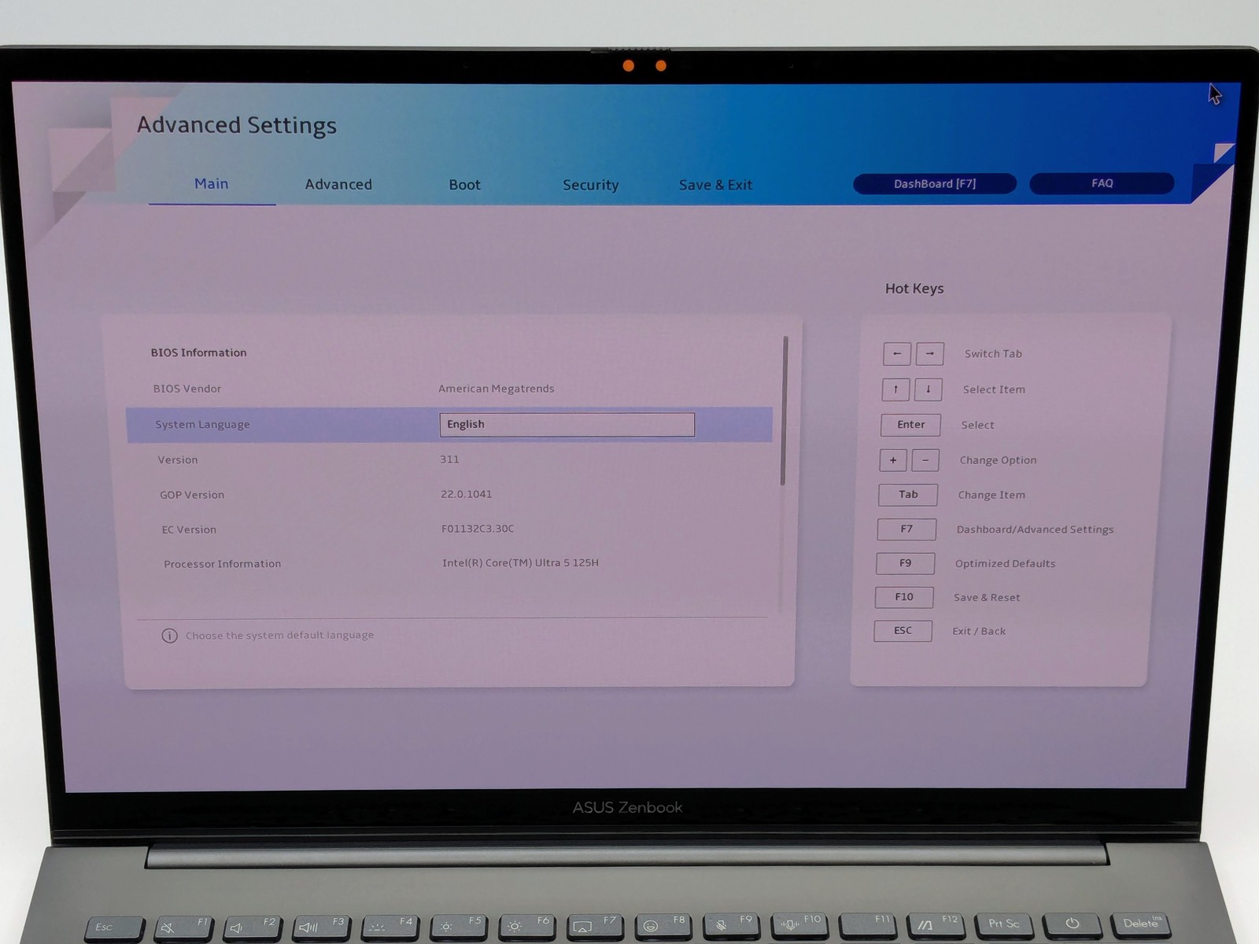The image size is (1259, 944).
Task: Open the System Language English dropdown
Action: point(567,425)
